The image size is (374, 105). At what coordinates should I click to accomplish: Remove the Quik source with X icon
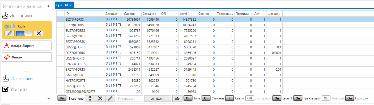tap(39, 33)
